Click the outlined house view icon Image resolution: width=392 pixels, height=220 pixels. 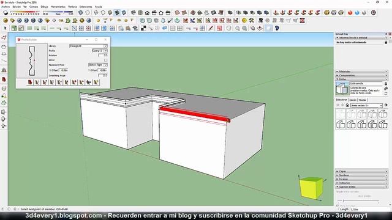pos(161,12)
